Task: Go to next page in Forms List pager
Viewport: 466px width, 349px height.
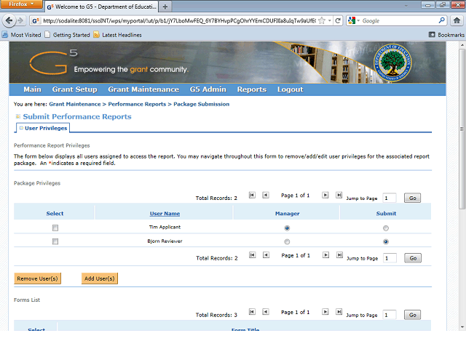Action: click(x=325, y=312)
